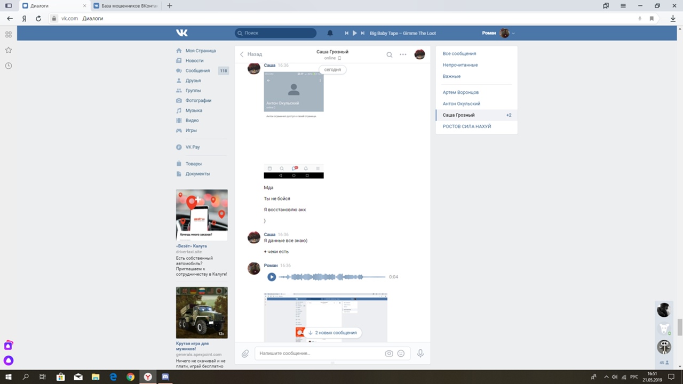Click the VK logo icon
Image resolution: width=683 pixels, height=384 pixels.
click(182, 33)
